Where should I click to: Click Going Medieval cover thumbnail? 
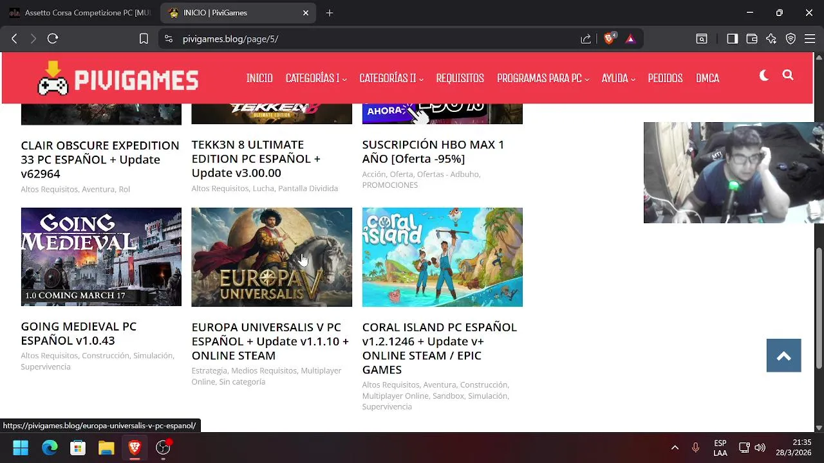[101, 257]
